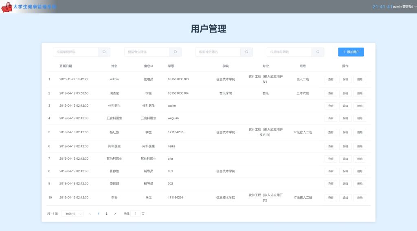This screenshot has width=417, height=231.
Task: Go to next page arrow
Action: [x=115, y=214]
